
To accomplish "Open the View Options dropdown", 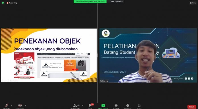I will click(117, 2).
